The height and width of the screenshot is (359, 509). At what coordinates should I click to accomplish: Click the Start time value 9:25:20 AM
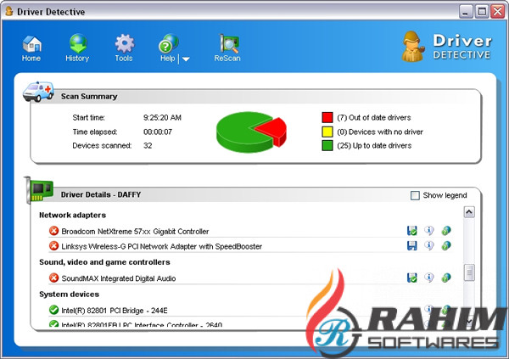coord(162,118)
